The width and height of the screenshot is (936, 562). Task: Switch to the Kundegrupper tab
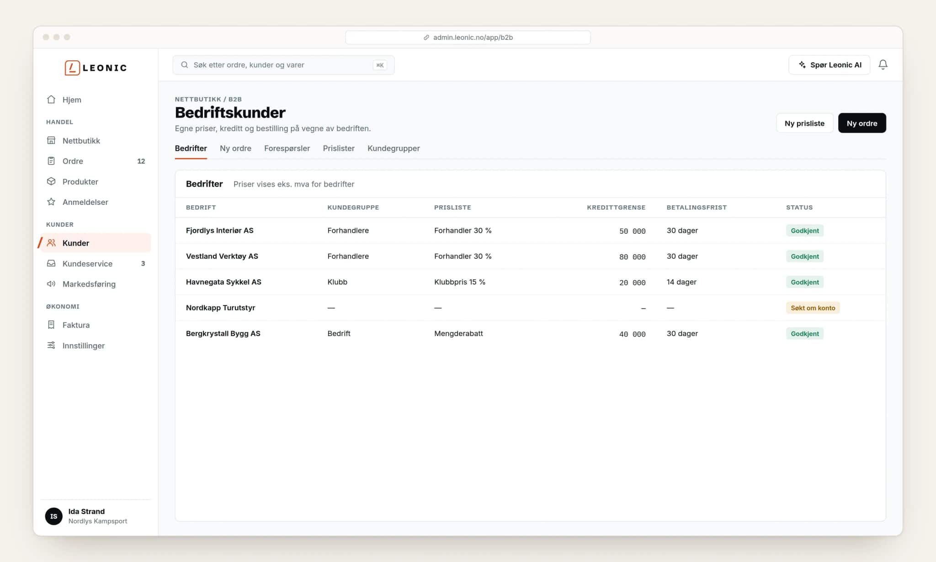394,148
